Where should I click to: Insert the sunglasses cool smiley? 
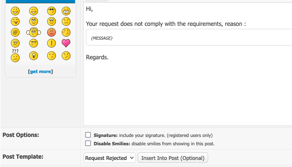52,11
